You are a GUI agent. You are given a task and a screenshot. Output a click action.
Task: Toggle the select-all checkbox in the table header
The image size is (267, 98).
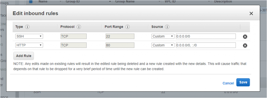(31, 2)
